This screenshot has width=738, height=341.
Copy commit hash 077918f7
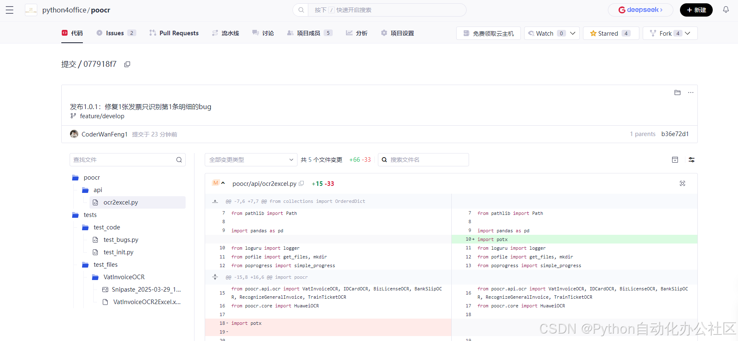pos(127,64)
